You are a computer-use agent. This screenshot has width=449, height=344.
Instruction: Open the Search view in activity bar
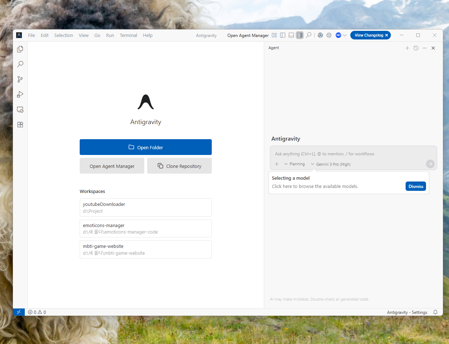point(20,64)
